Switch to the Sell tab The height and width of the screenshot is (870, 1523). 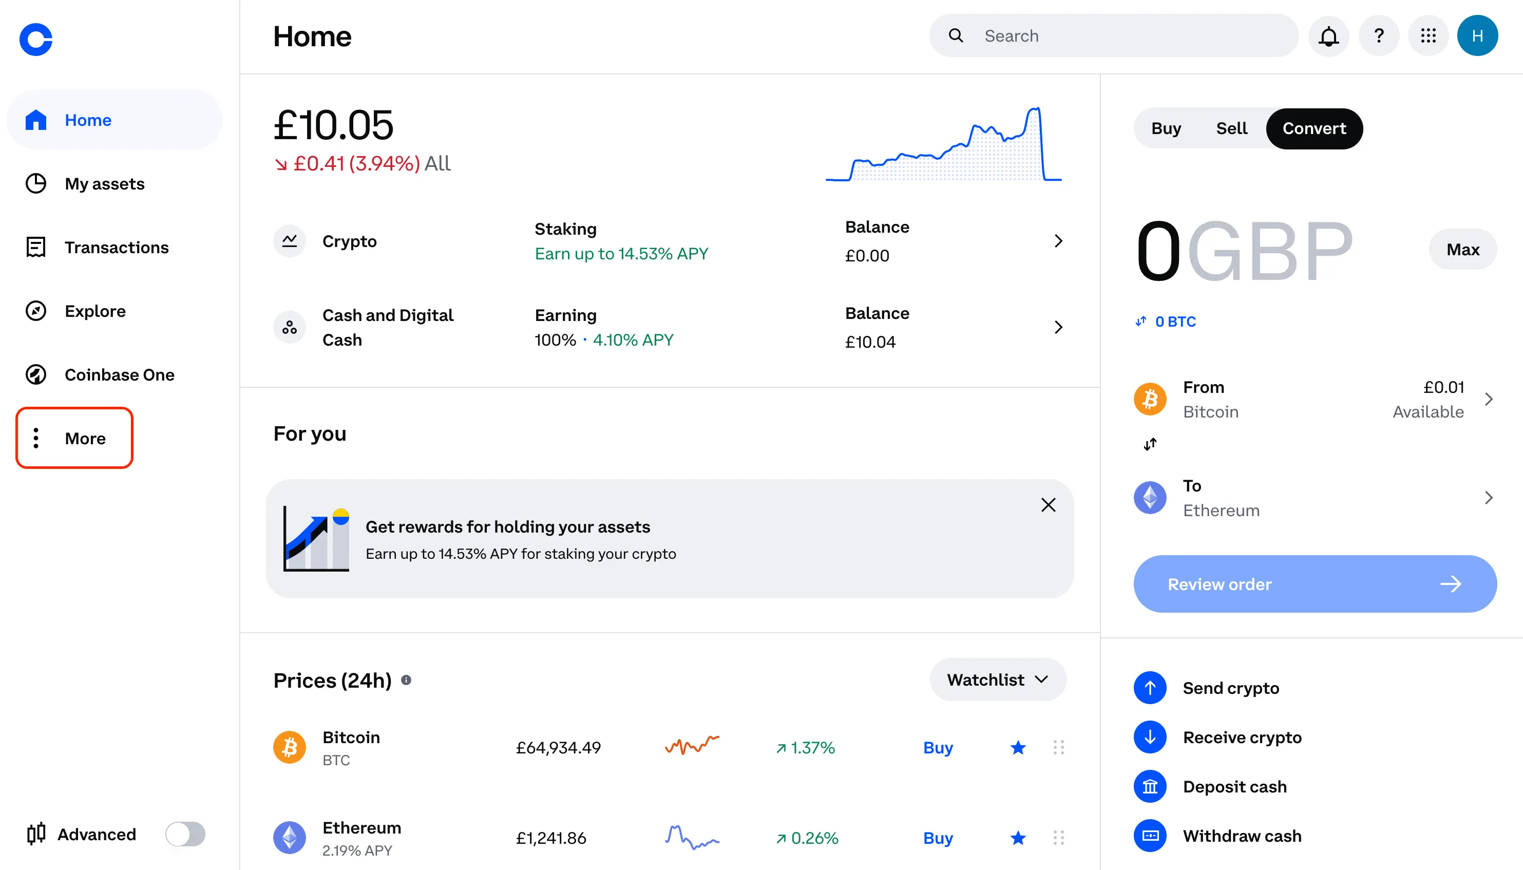(1231, 128)
